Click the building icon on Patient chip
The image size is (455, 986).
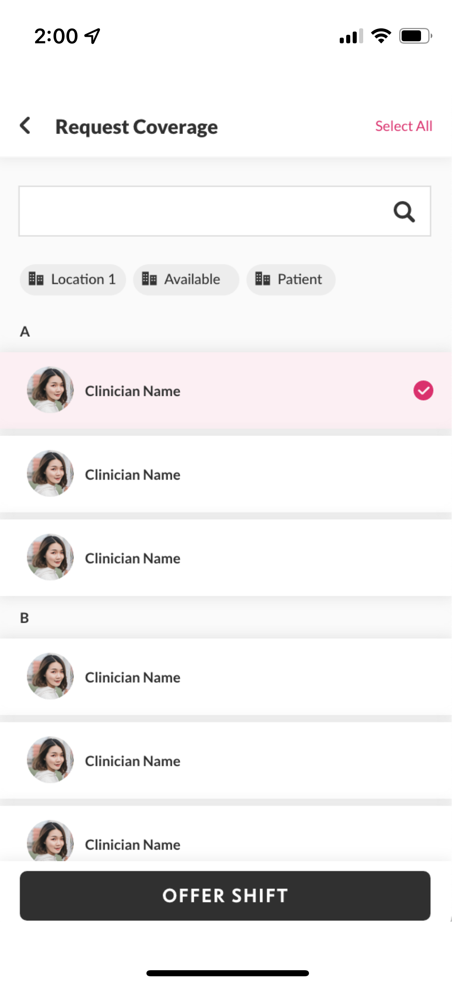[x=262, y=279]
